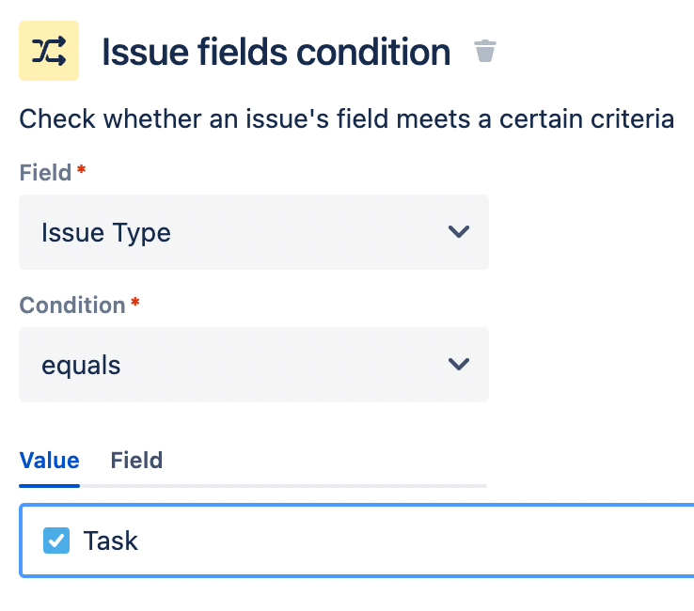Delete the condition using the trash icon
Screen dimensions: 694x611
click(484, 51)
